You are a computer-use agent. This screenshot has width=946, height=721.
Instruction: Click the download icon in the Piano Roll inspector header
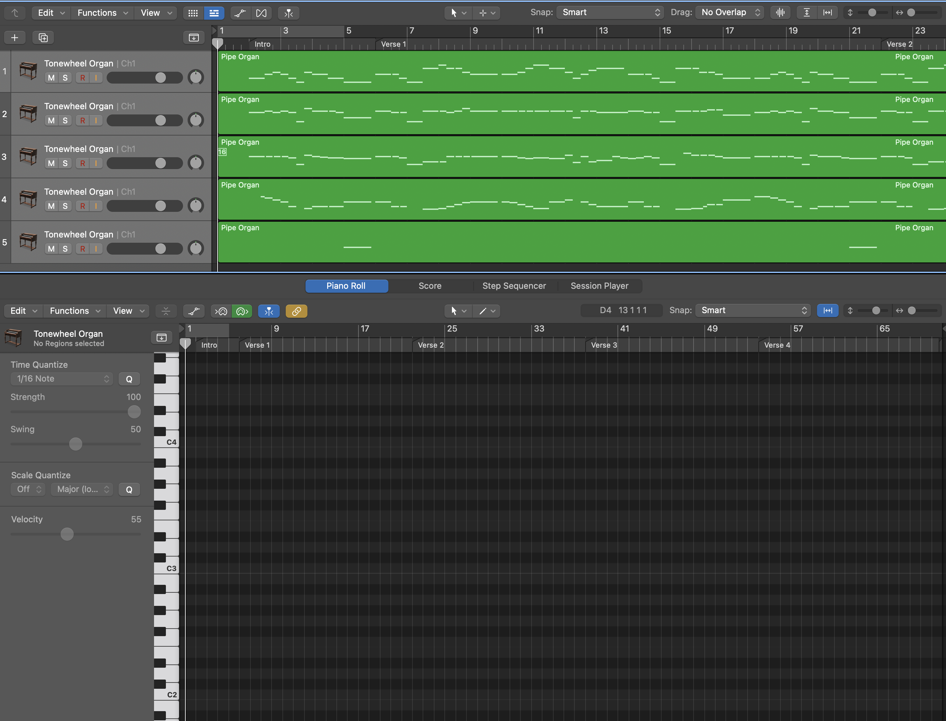(x=162, y=338)
